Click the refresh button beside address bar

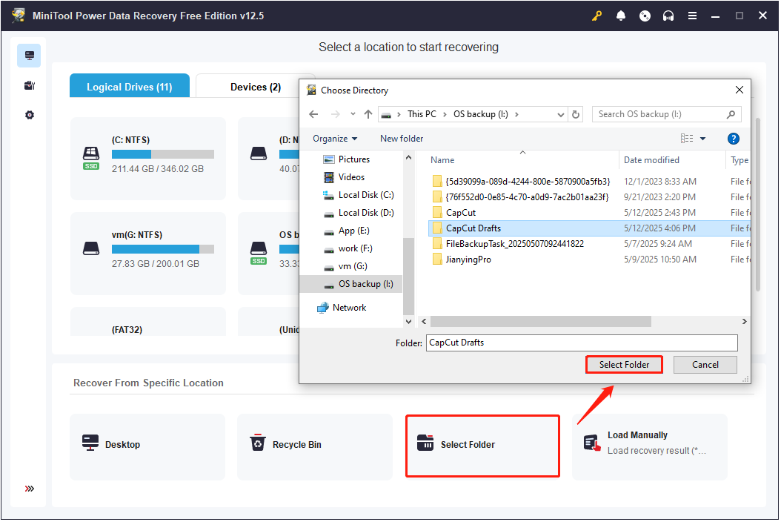tap(576, 114)
